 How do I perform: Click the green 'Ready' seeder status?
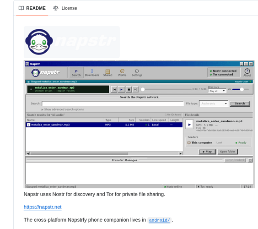coord(241,143)
